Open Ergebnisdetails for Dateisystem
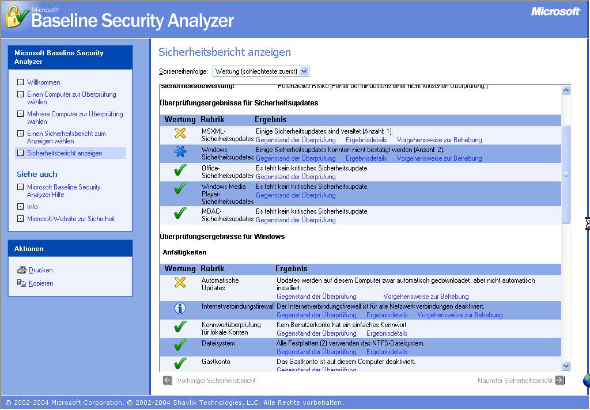 [387, 352]
